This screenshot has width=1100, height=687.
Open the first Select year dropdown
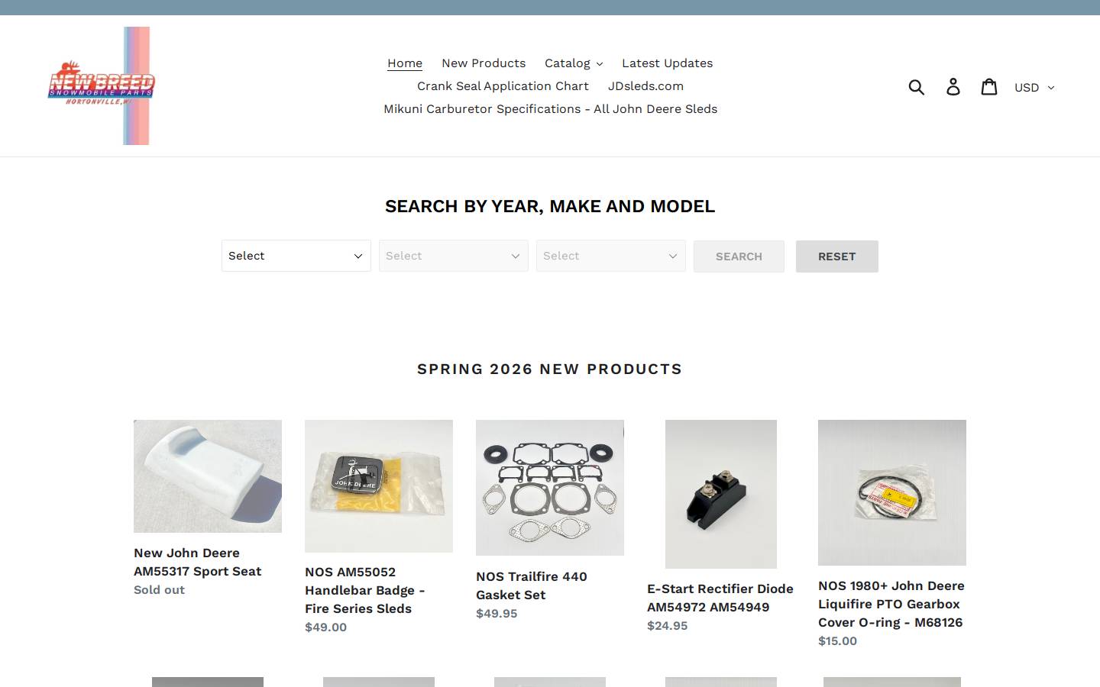coord(296,256)
